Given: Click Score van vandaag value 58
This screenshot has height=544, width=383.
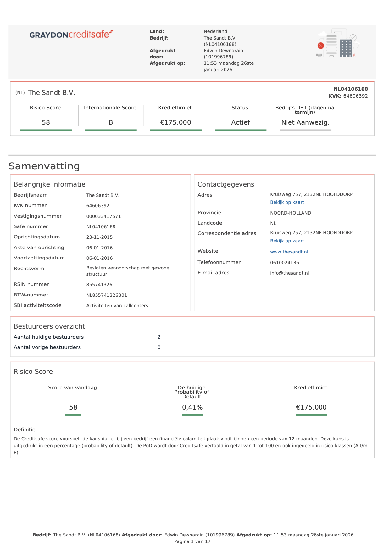Looking at the screenshot, I should pos(73,407).
